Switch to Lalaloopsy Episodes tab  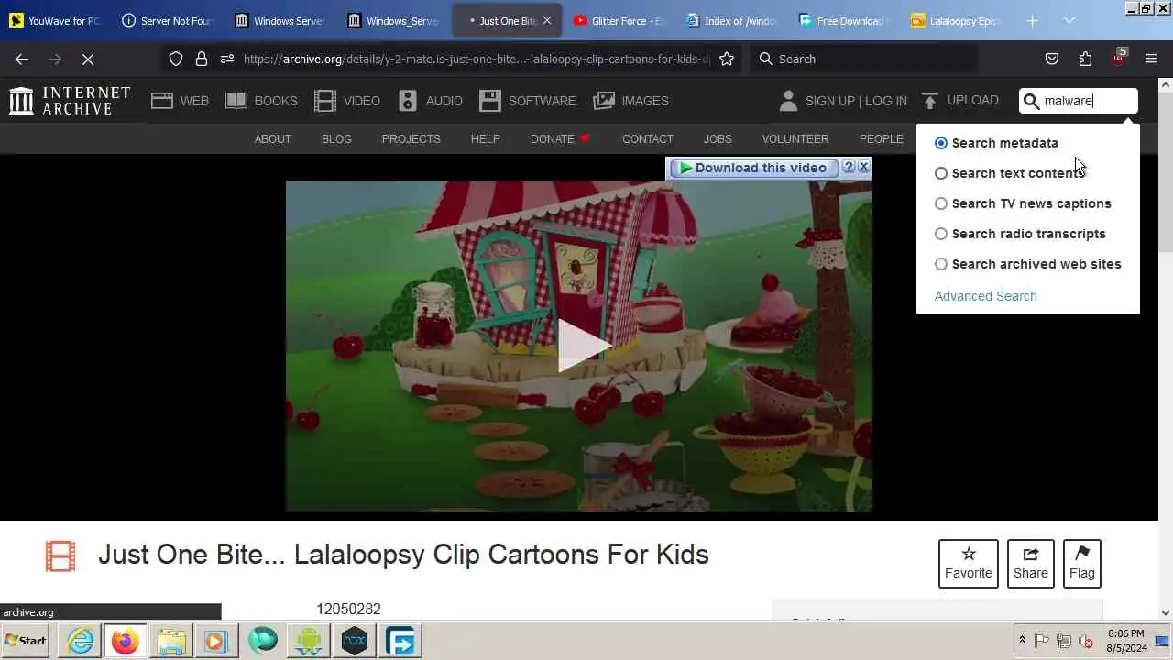click(x=957, y=20)
